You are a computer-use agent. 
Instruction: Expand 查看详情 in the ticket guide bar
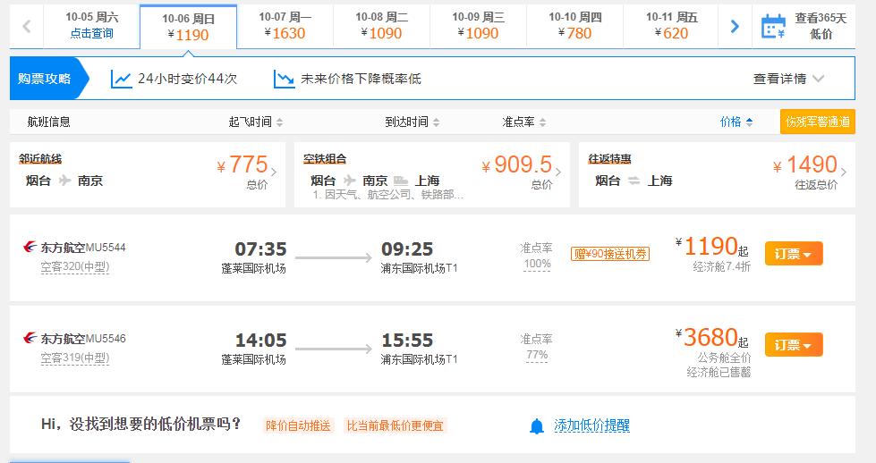pos(788,79)
